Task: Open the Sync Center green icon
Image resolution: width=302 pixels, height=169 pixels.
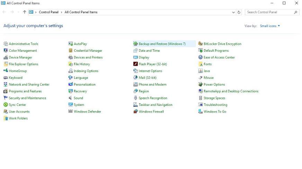Action: tap(6, 105)
